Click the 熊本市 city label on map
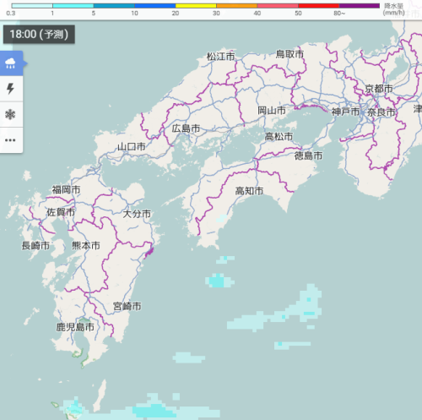 point(86,246)
